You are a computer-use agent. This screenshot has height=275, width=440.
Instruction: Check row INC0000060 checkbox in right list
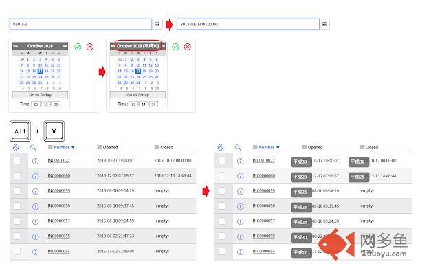tap(222, 176)
